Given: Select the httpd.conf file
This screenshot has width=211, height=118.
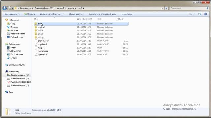Looking at the screenshot, I should [x=42, y=44].
